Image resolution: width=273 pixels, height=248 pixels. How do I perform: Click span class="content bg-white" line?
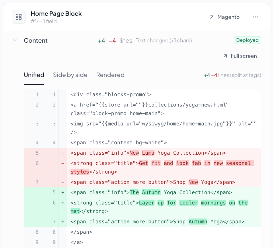[x=143, y=143]
